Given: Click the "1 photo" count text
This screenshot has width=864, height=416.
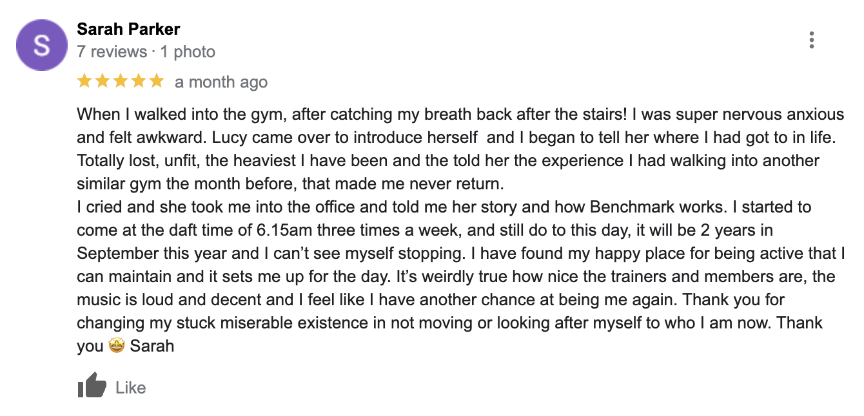Looking at the screenshot, I should [x=188, y=52].
